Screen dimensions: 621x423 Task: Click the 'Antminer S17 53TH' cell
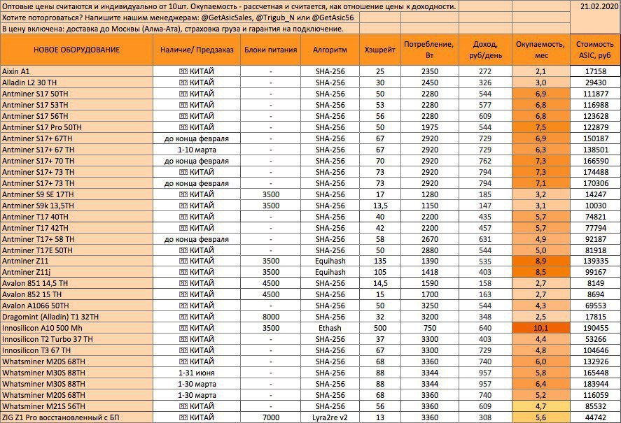pos(76,105)
